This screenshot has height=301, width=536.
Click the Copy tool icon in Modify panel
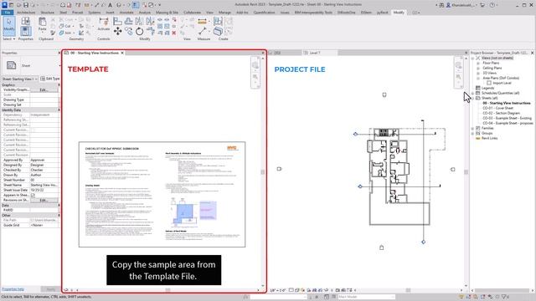128,32
